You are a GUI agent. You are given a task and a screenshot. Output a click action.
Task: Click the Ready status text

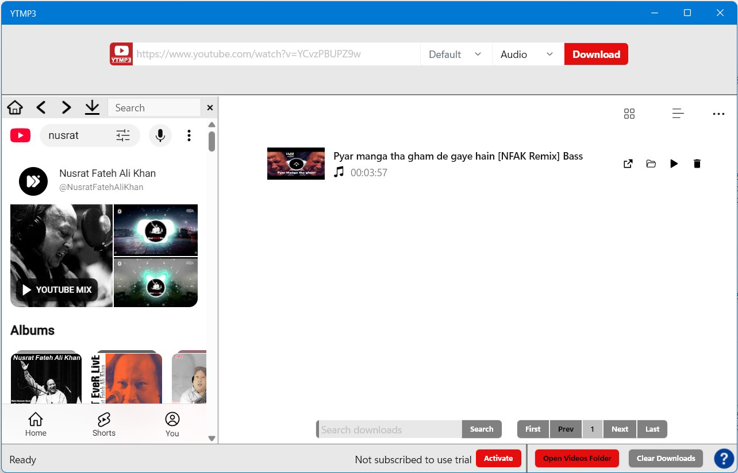coord(23,460)
